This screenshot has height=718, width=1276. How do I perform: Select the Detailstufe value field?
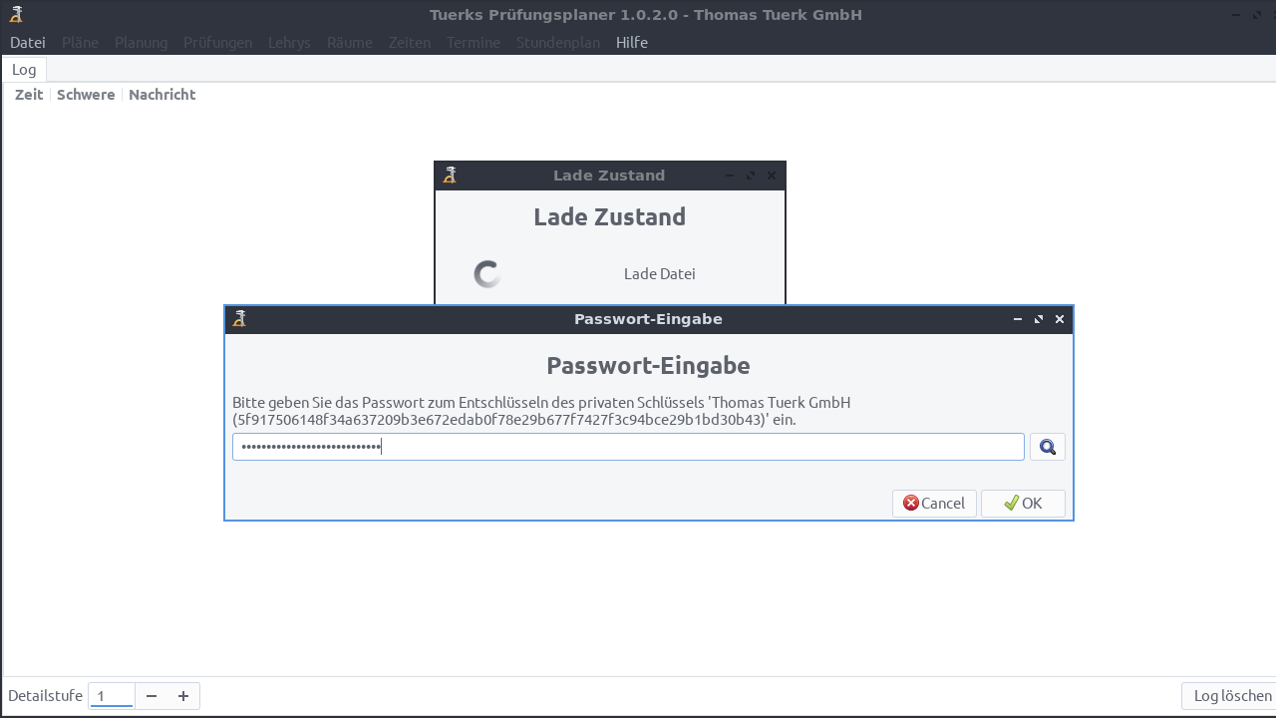[x=111, y=696]
